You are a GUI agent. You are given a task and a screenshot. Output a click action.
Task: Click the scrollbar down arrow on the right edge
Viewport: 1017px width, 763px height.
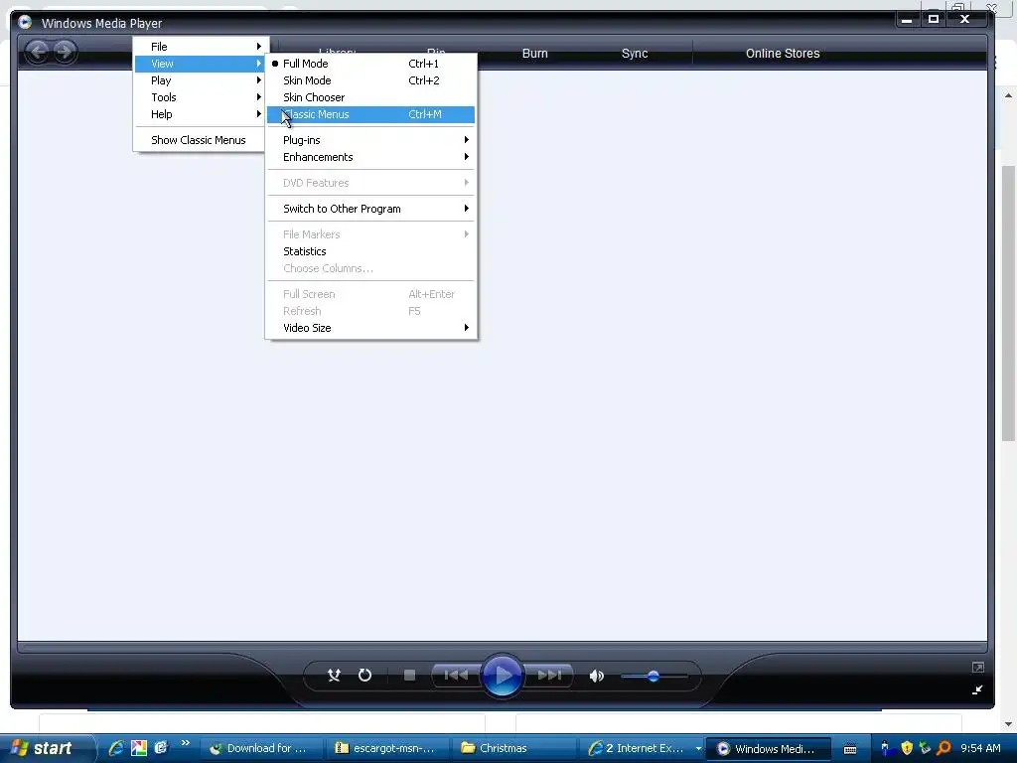click(x=1008, y=724)
